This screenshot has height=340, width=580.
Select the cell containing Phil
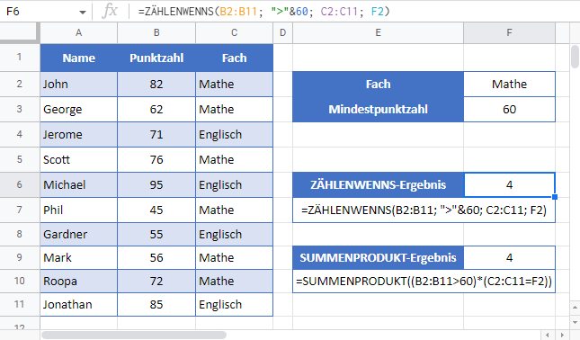pyautogui.click(x=79, y=210)
